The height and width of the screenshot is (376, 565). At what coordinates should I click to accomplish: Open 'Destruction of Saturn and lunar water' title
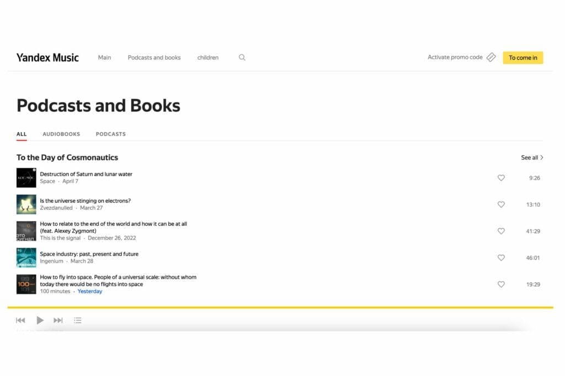pyautogui.click(x=86, y=174)
